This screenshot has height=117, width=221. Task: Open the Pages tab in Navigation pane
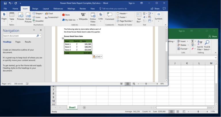tap(18, 42)
